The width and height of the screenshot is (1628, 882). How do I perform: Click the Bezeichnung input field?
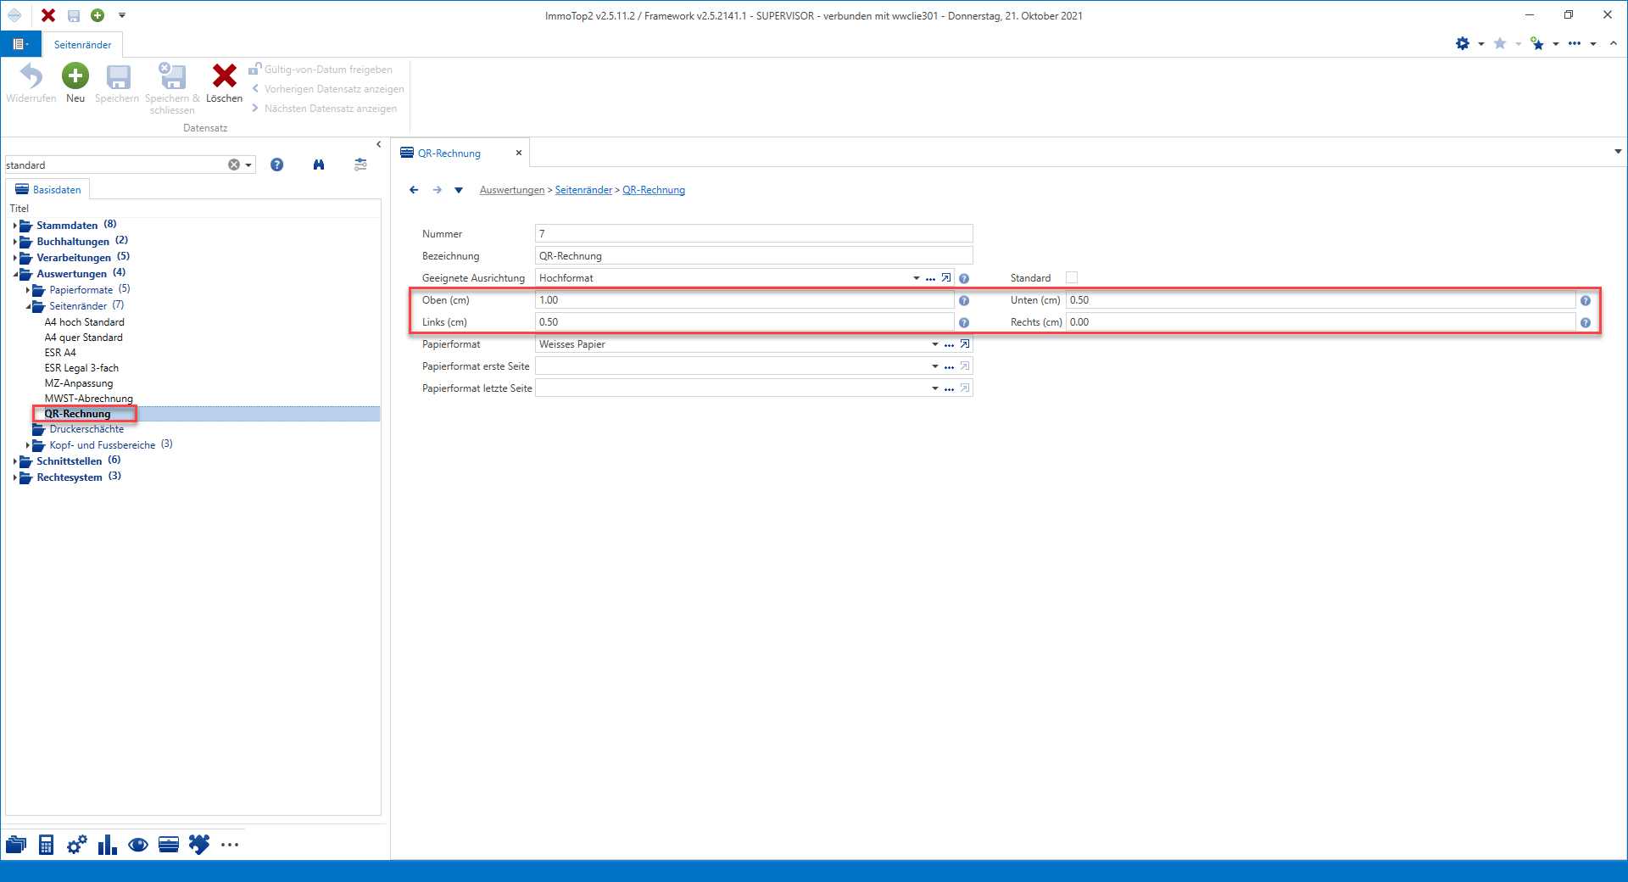pyautogui.click(x=754, y=256)
